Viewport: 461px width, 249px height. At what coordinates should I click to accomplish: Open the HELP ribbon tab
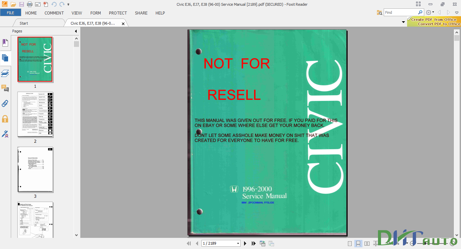pos(160,13)
